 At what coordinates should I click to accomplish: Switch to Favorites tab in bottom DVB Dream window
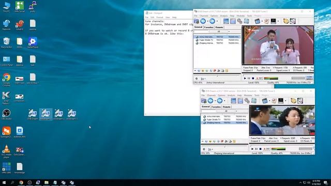[216, 107]
